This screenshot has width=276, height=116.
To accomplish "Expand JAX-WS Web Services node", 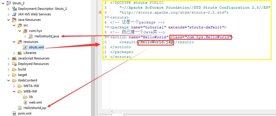I will (x=9, y=14).
